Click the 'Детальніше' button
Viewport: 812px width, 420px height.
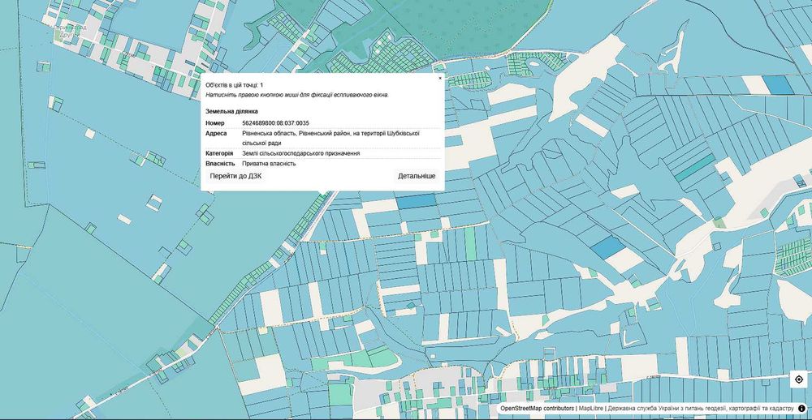click(417, 177)
